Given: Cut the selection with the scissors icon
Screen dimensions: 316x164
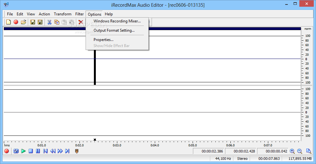Looking at the screenshot, I should (x=49, y=22).
